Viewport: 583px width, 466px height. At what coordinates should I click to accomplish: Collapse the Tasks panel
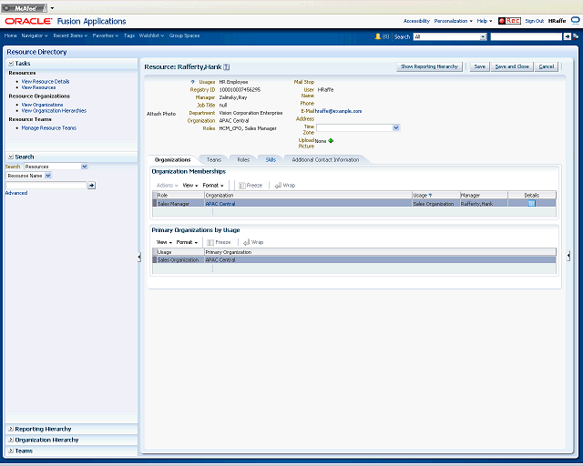11,64
